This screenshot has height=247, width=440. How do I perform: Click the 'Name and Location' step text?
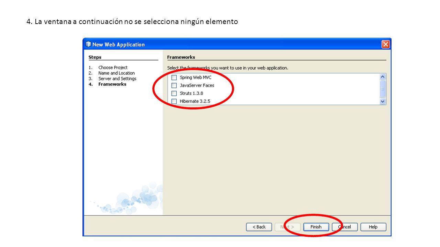[x=117, y=73]
